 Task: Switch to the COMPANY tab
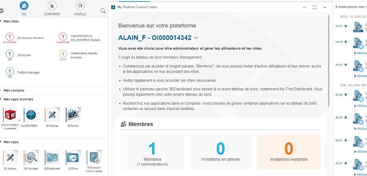pos(52,8)
